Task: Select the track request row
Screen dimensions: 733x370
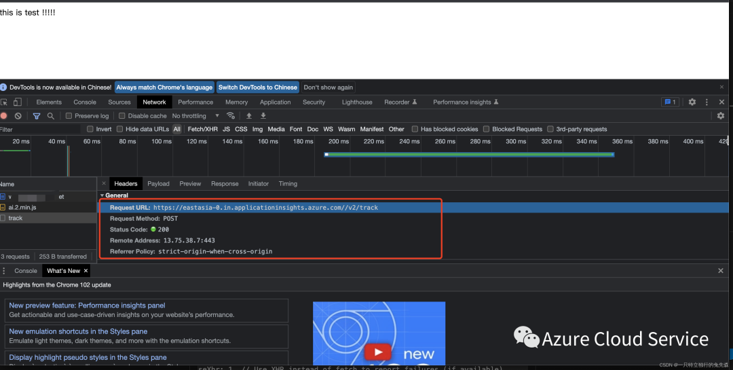Action: [48, 218]
